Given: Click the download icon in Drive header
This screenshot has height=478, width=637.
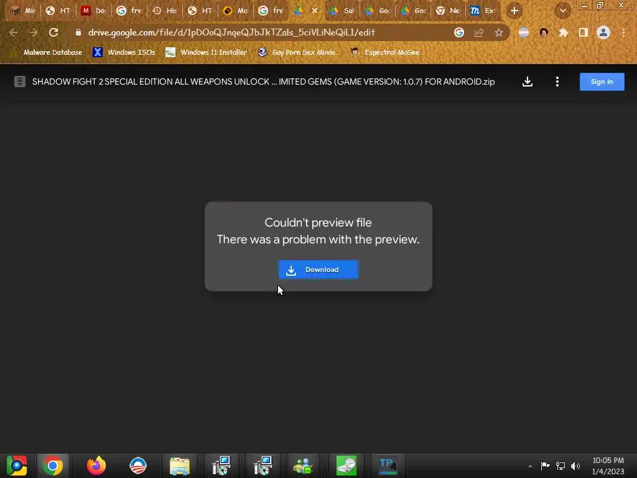Looking at the screenshot, I should click(x=528, y=82).
